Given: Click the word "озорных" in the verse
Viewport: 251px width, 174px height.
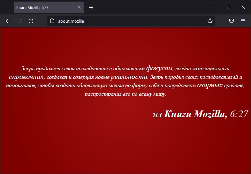Looking at the screenshot, I should [210, 85].
